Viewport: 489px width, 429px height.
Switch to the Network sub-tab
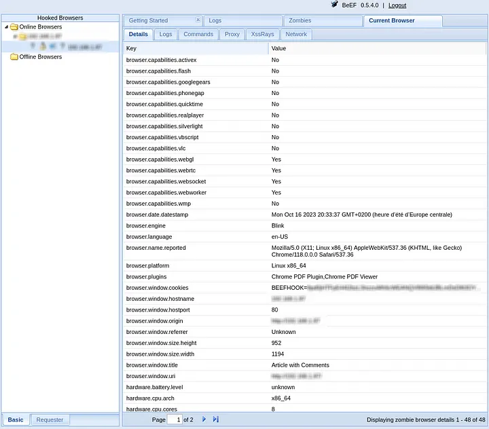(296, 35)
